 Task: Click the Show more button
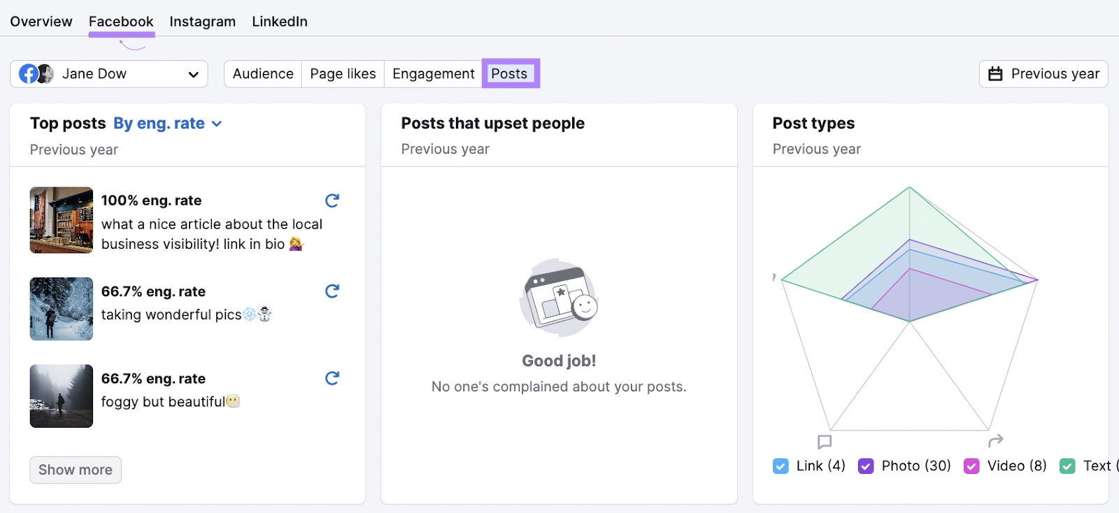[x=76, y=470]
